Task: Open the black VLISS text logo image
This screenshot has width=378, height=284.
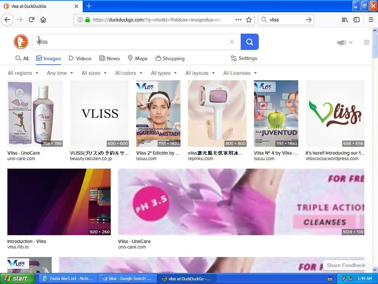Action: pos(100,114)
